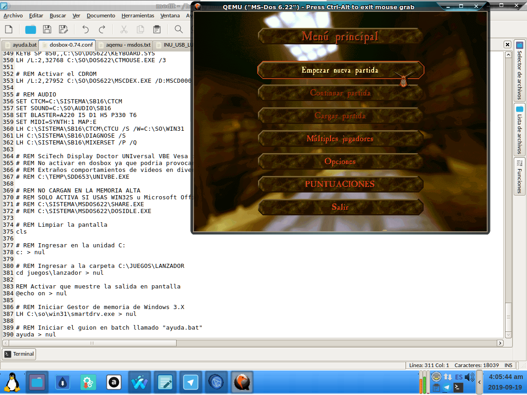Click the Telegram tray icon
Viewport: 527px width, 395px height.
(x=446, y=388)
